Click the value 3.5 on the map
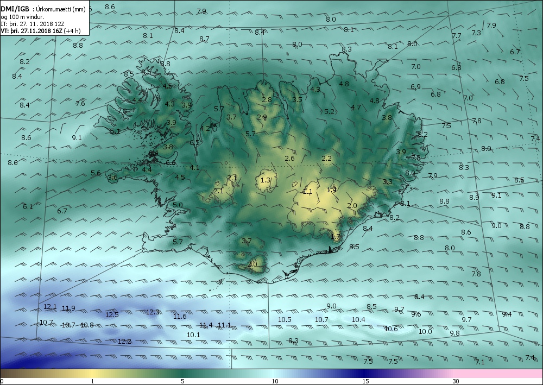Image resolution: width=543 pixels, height=385 pixels. 297,100
